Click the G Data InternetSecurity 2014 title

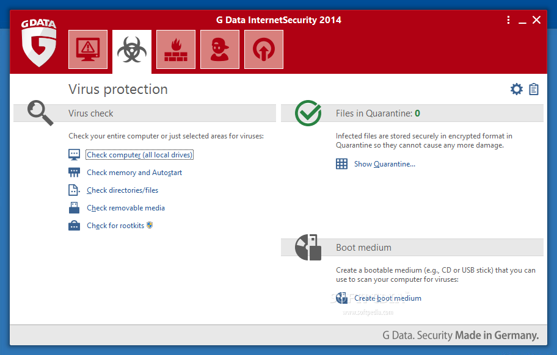point(278,20)
